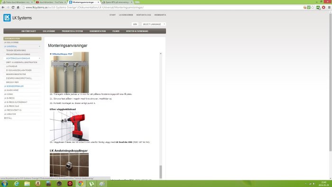Open the Chrome hamburger menu
Image resolution: width=332 pixels, height=187 pixels.
coord(329,8)
